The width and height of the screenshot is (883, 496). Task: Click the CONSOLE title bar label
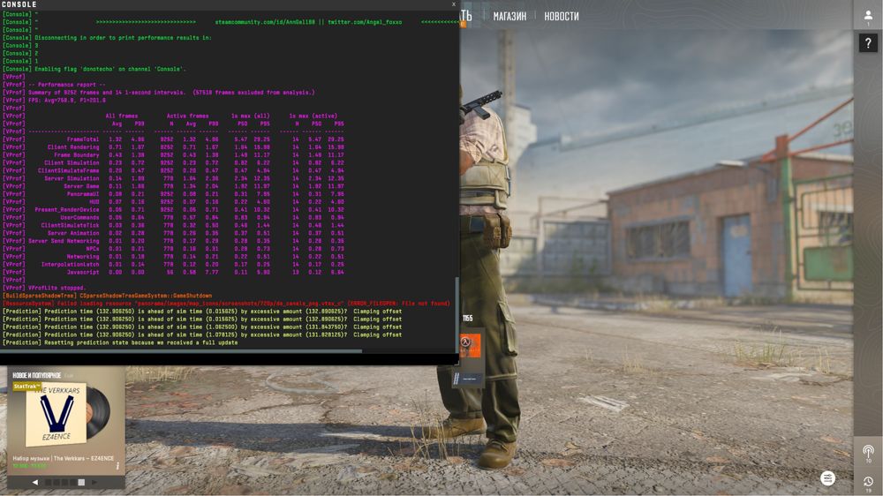[x=19, y=4]
